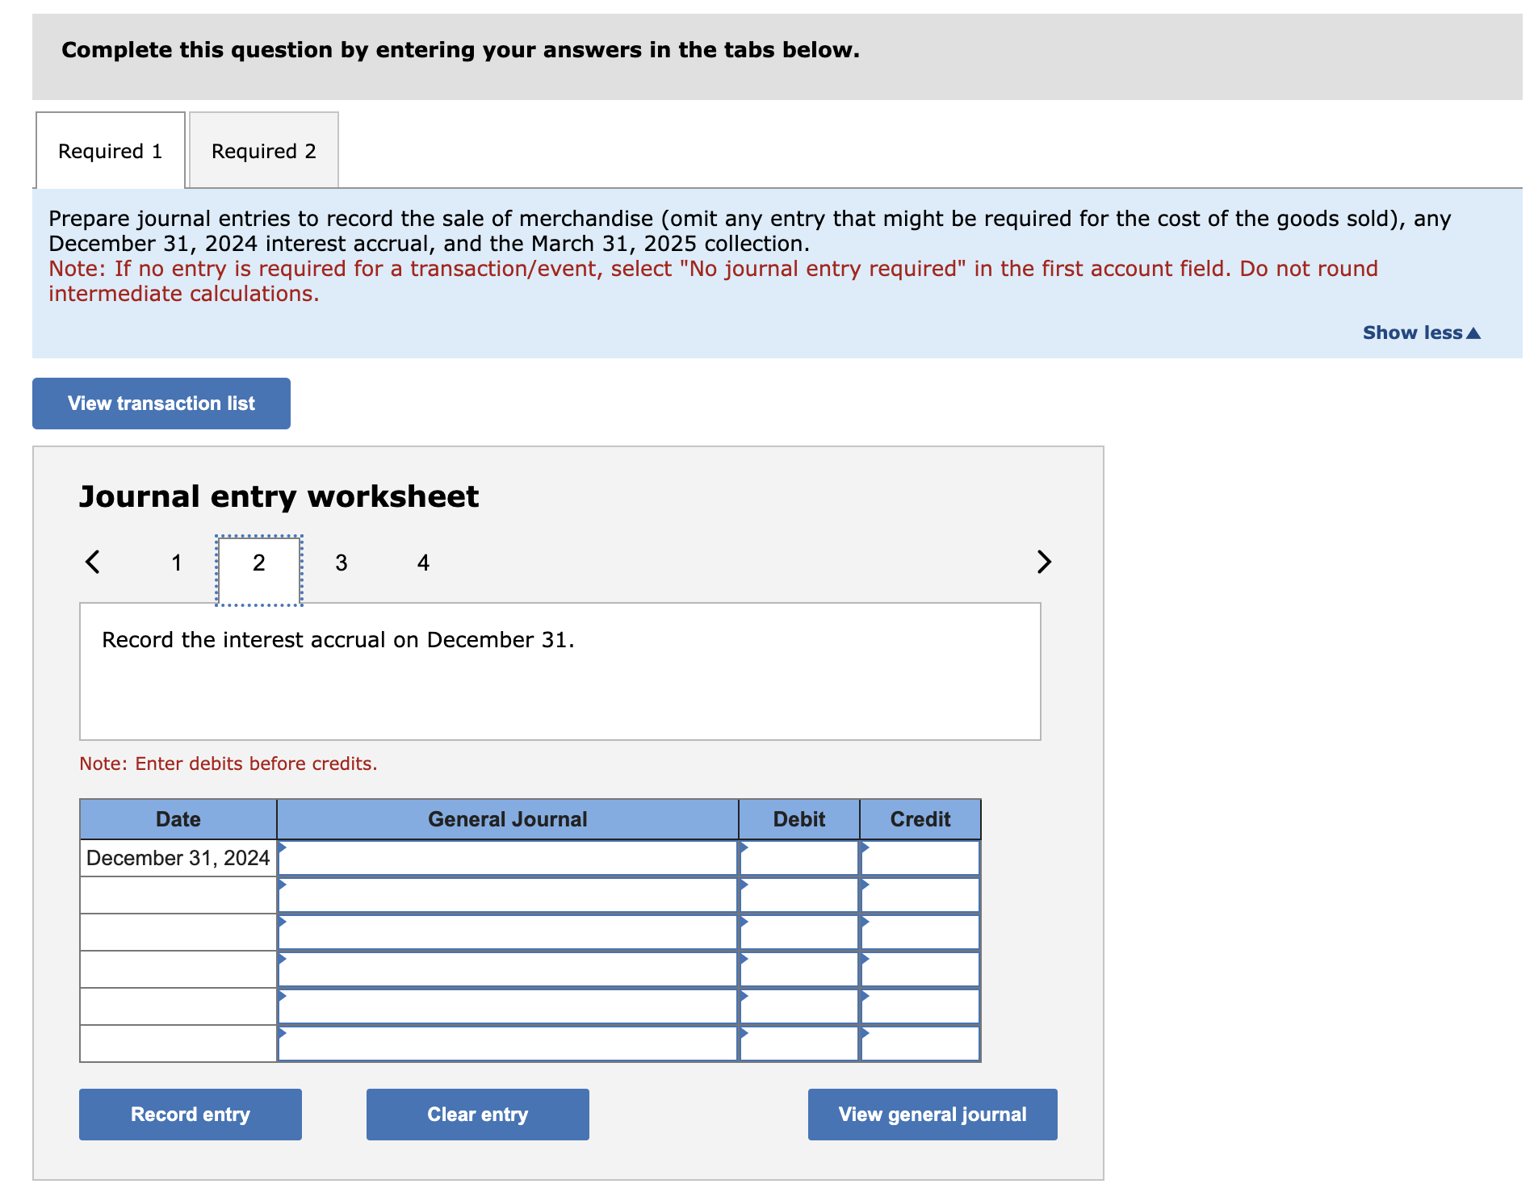The image size is (1534, 1188).
Task: Select Credit field in sixth journal row
Action: coord(920,1044)
